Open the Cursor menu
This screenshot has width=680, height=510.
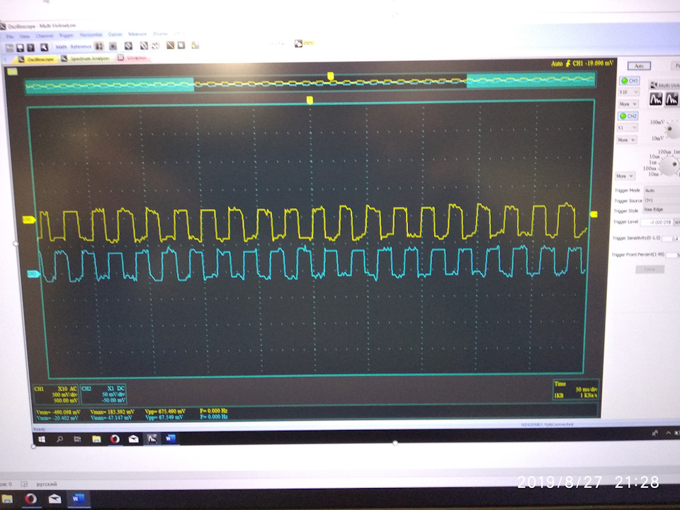pos(115,34)
